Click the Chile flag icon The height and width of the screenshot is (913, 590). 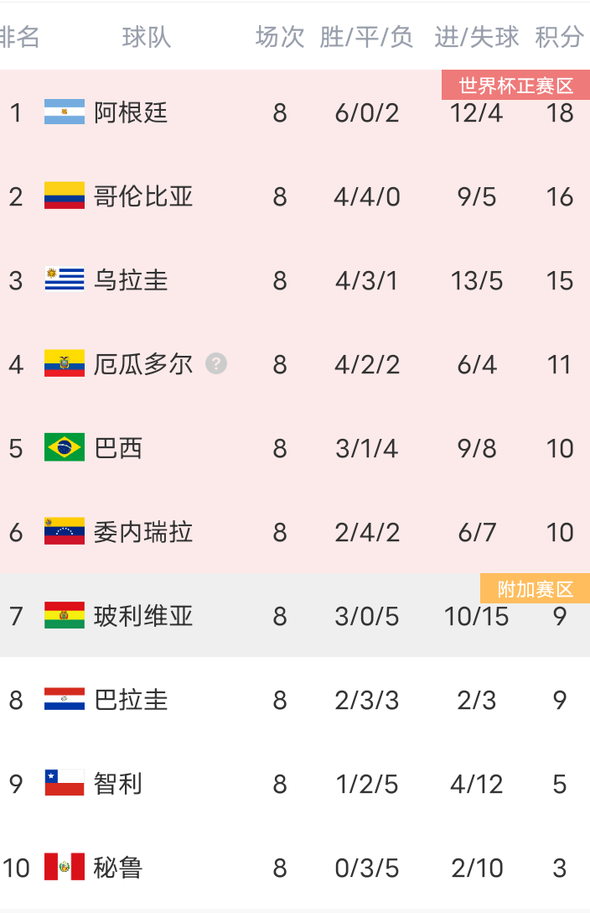pyautogui.click(x=65, y=783)
